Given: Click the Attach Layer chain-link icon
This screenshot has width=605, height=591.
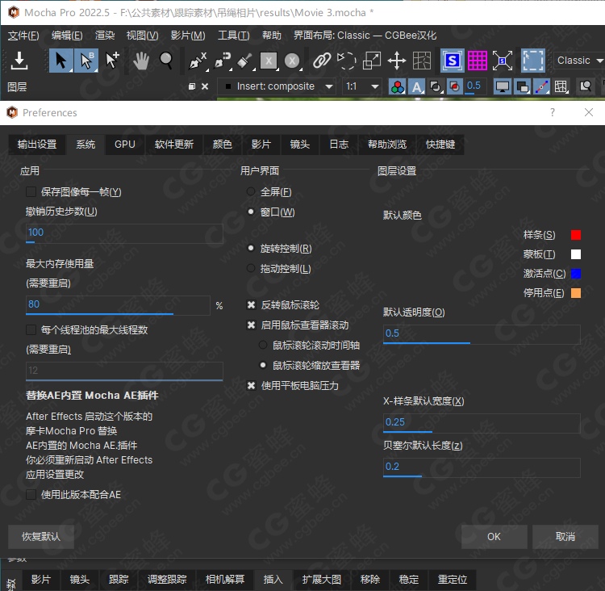Looking at the screenshot, I should pos(321,61).
